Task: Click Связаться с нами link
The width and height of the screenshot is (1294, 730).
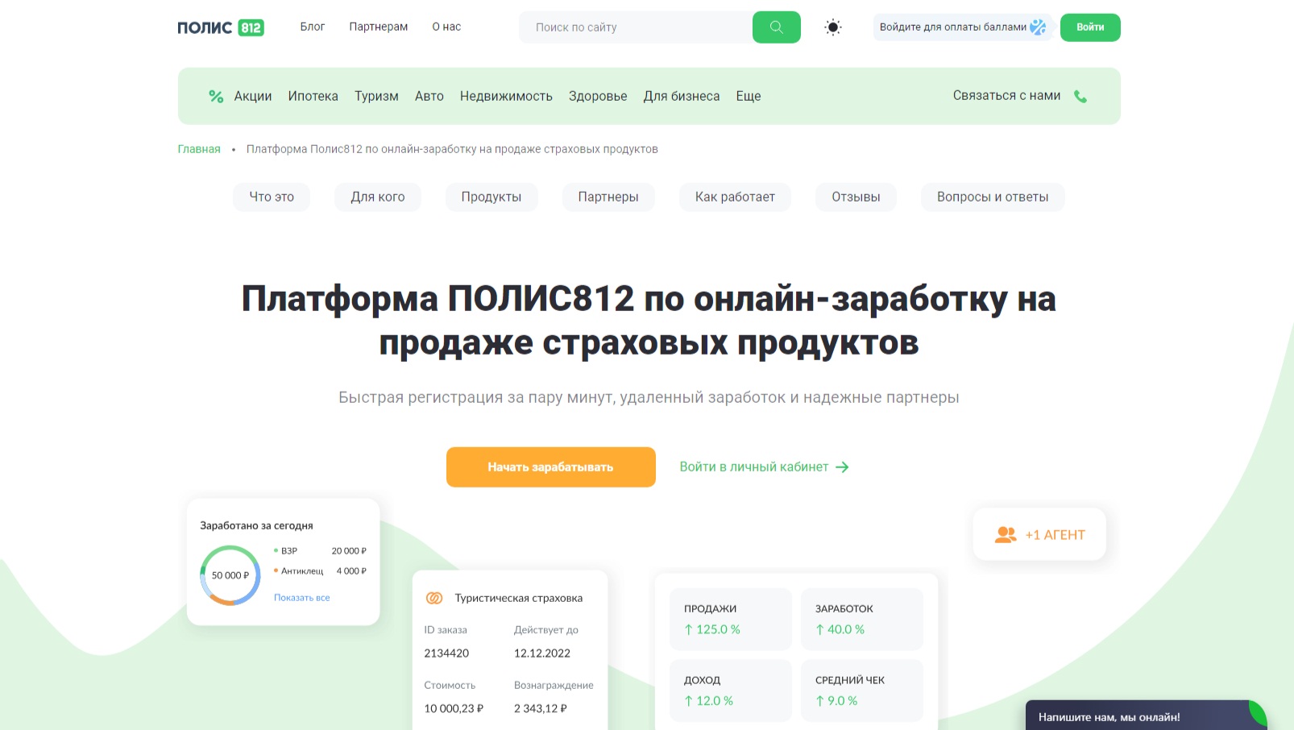Action: tap(1007, 95)
